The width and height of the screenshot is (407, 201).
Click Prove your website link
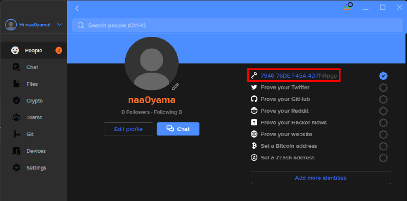point(286,134)
